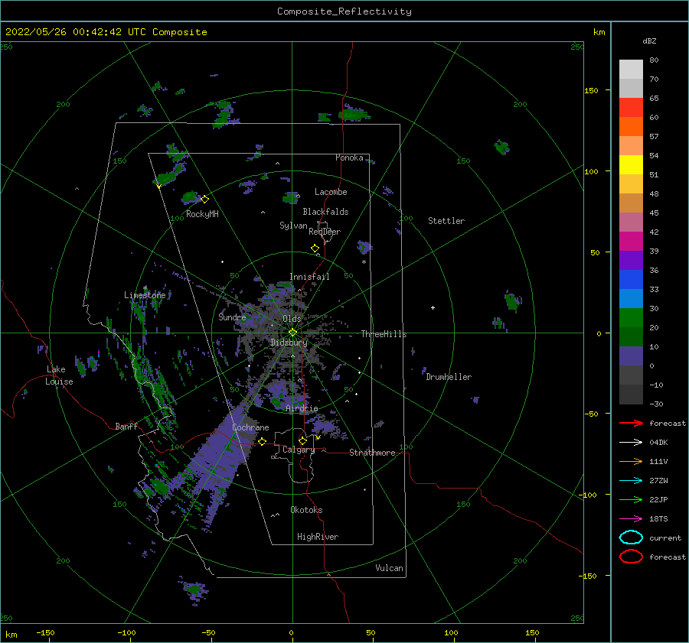Click the Didsbury label near radar center
689x643 pixels.
289,343
